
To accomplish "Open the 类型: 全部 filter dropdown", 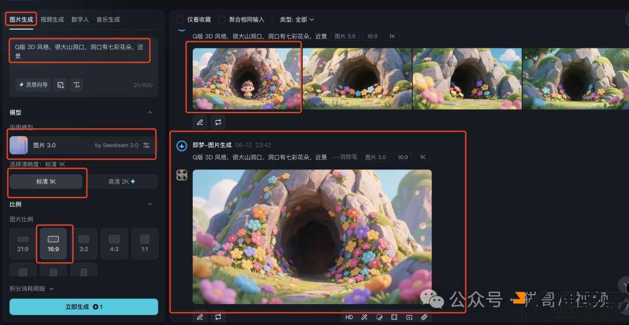I will point(297,20).
